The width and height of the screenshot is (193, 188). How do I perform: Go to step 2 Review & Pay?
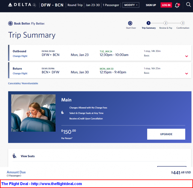click(x=166, y=23)
